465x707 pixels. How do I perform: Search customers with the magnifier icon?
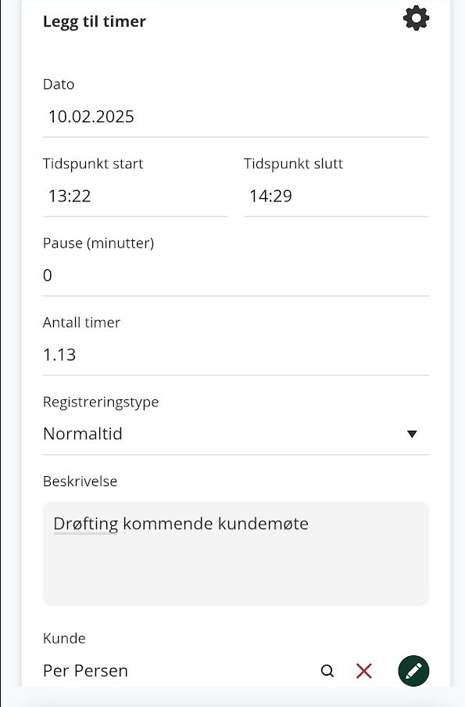(x=327, y=671)
